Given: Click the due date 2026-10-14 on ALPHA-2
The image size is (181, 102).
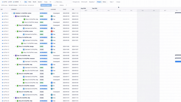Looking at the screenshot, I should pos(75,16).
